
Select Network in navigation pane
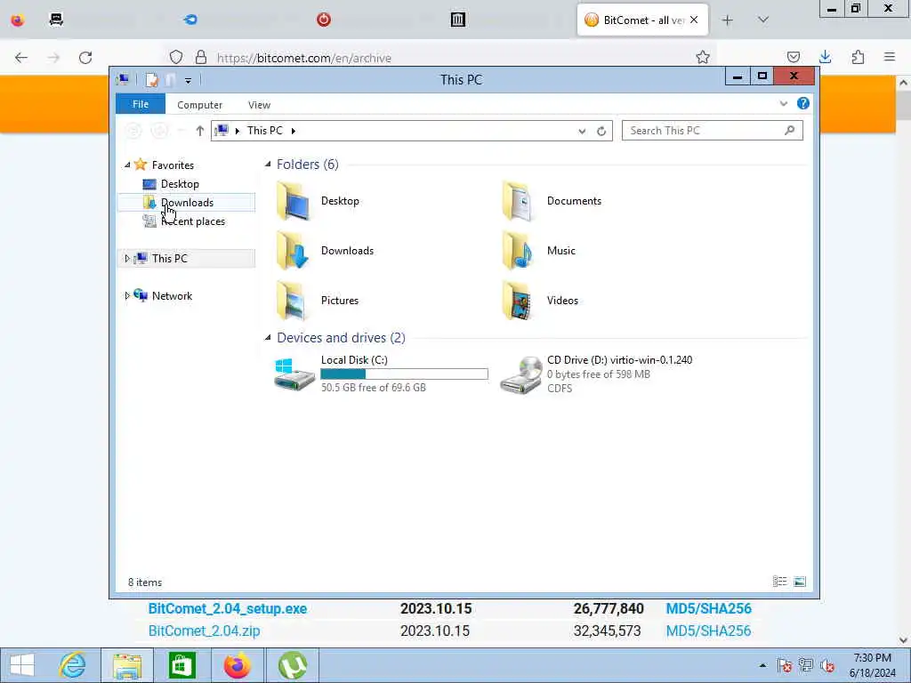click(172, 295)
